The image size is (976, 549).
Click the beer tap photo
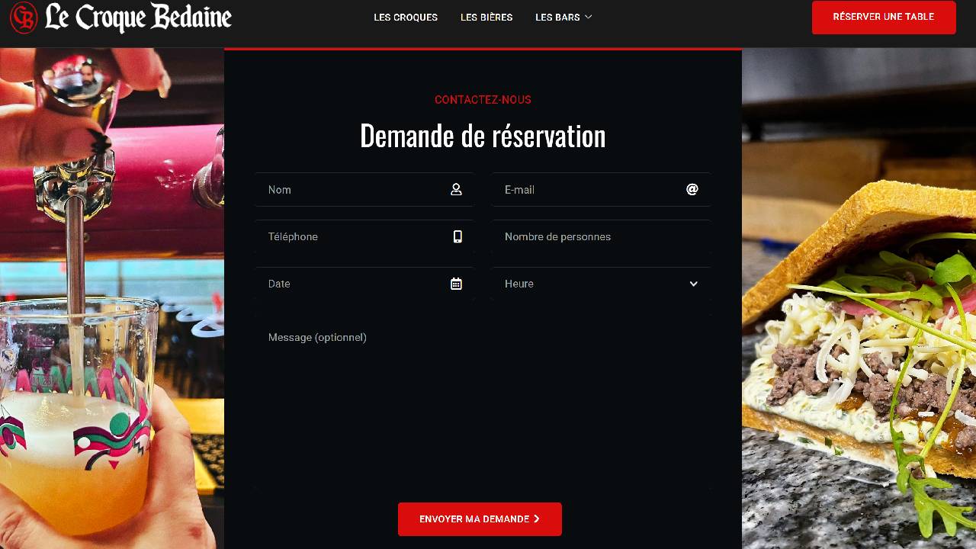[111, 297]
